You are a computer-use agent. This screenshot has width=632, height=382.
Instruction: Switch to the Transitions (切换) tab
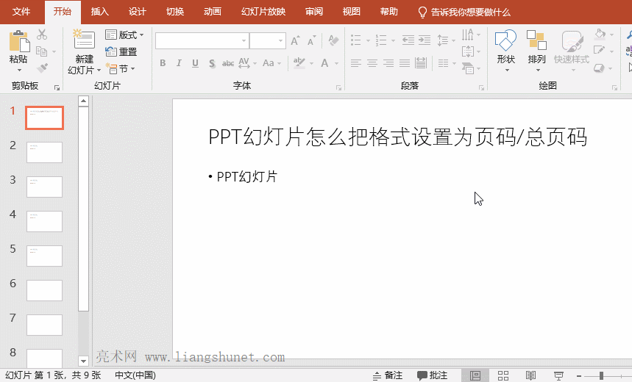175,12
